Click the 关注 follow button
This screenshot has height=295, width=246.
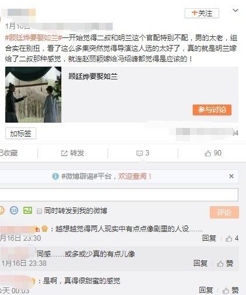coord(202,13)
